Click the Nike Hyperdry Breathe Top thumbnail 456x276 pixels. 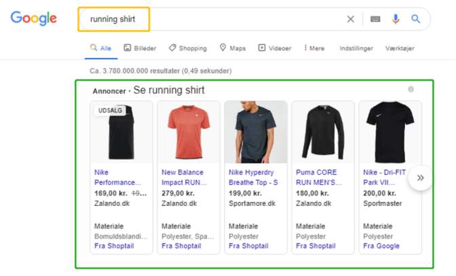pyautogui.click(x=256, y=132)
